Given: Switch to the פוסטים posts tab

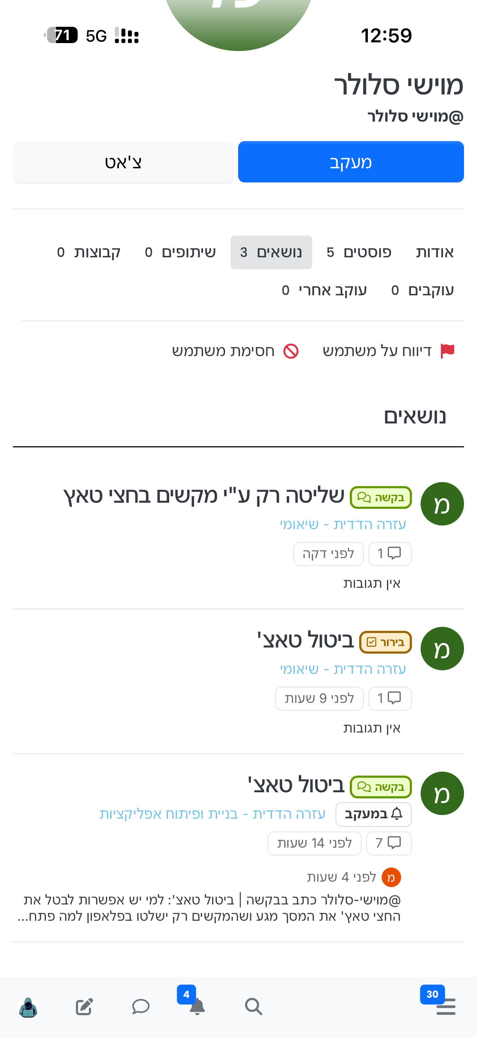Looking at the screenshot, I should coord(359,252).
